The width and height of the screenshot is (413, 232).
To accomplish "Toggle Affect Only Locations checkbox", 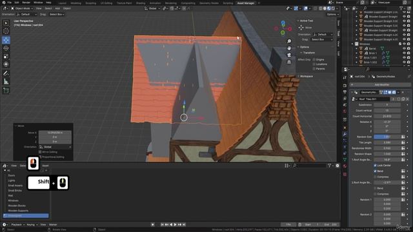I will 314,64.
